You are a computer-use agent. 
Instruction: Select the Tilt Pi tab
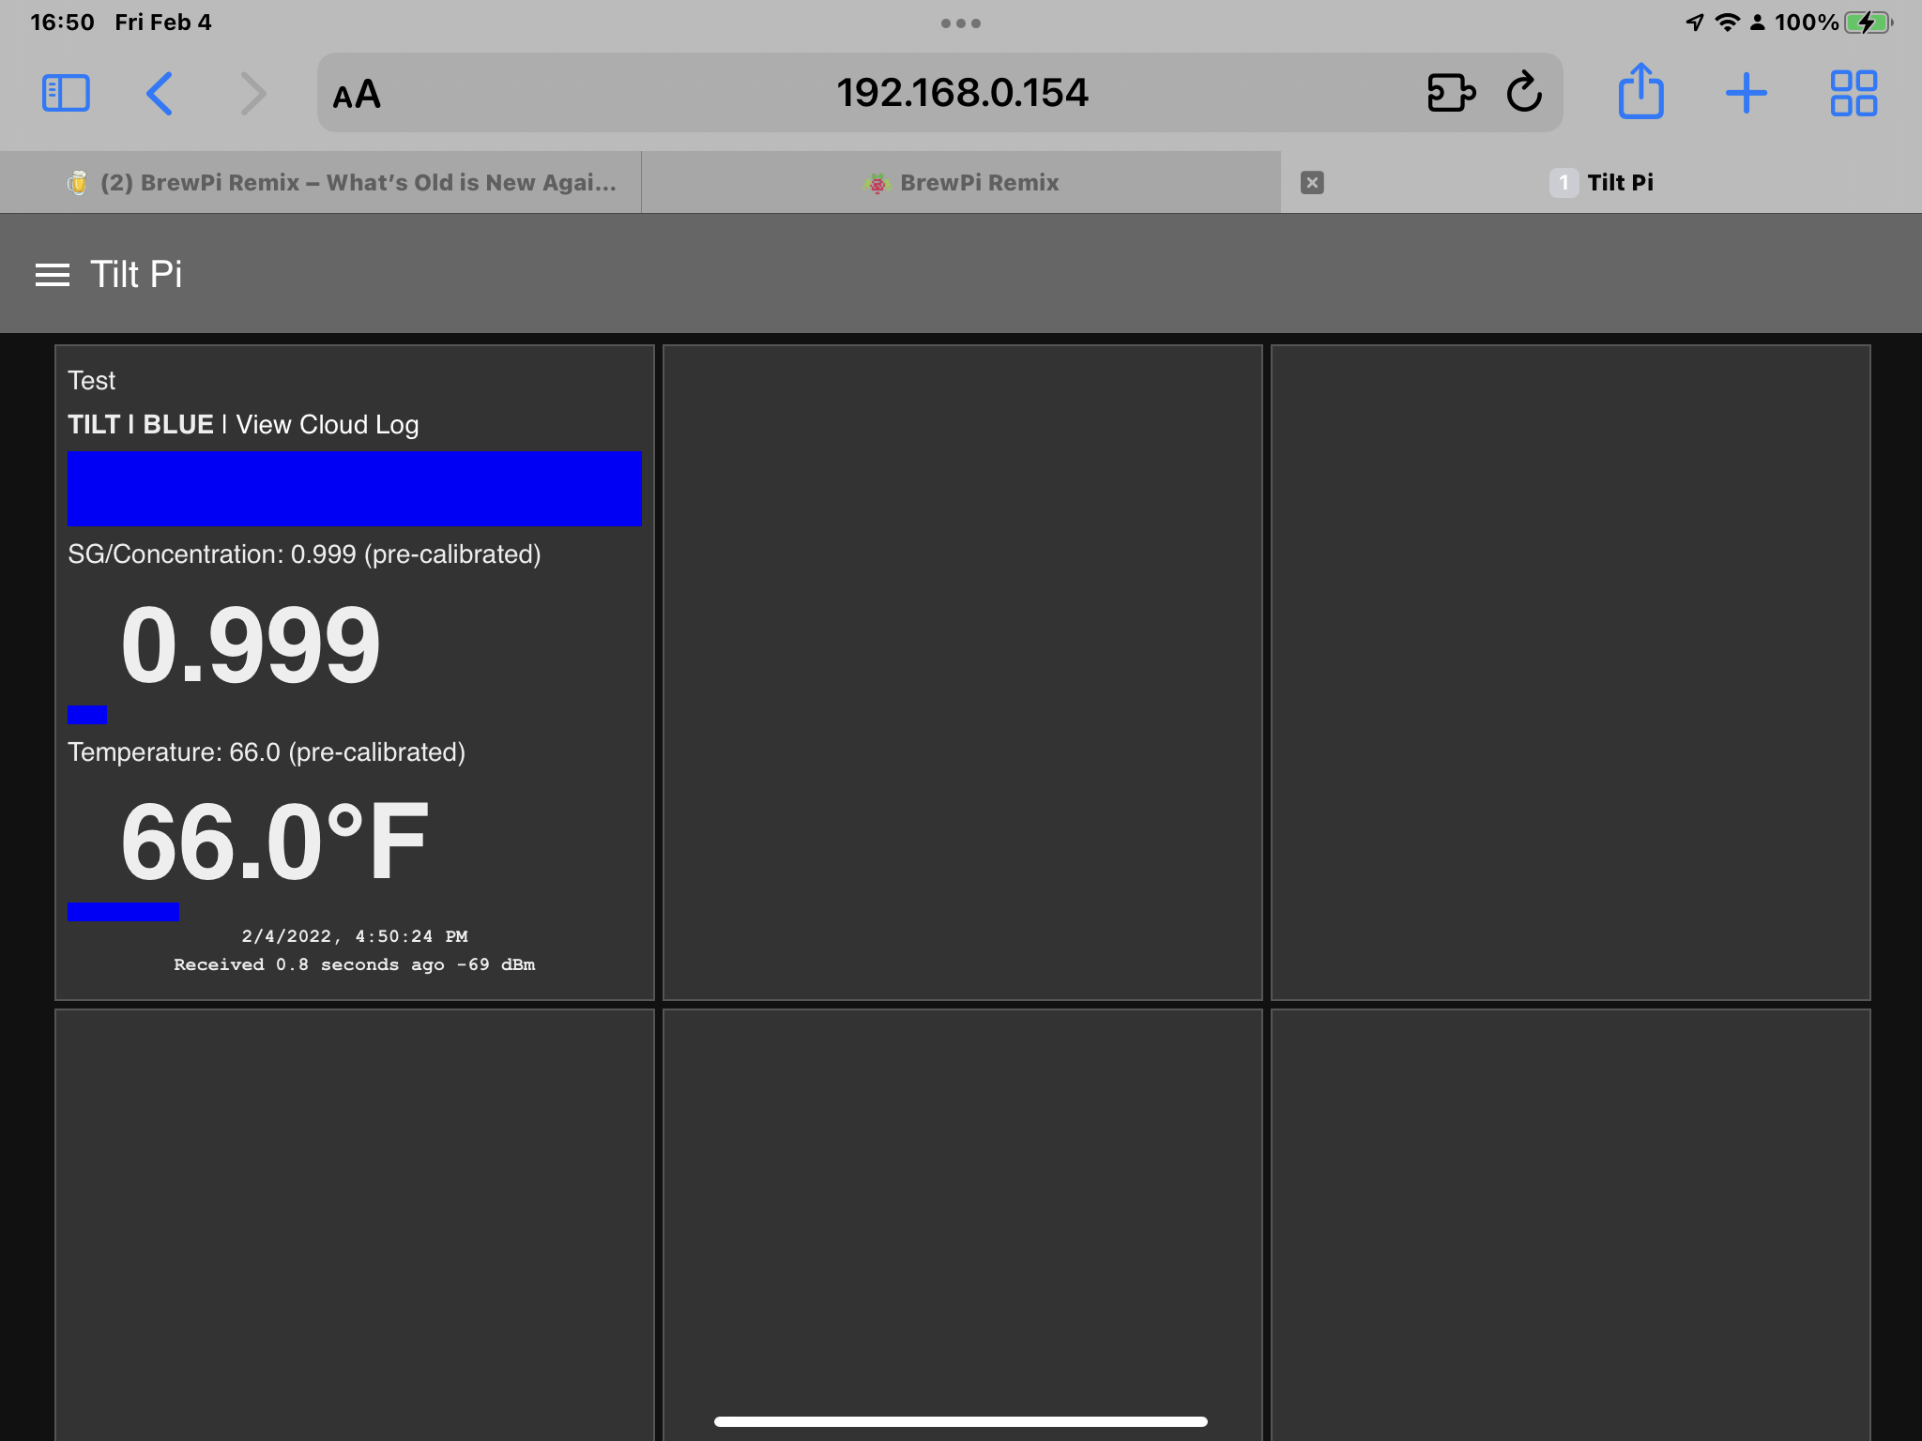click(x=1602, y=182)
